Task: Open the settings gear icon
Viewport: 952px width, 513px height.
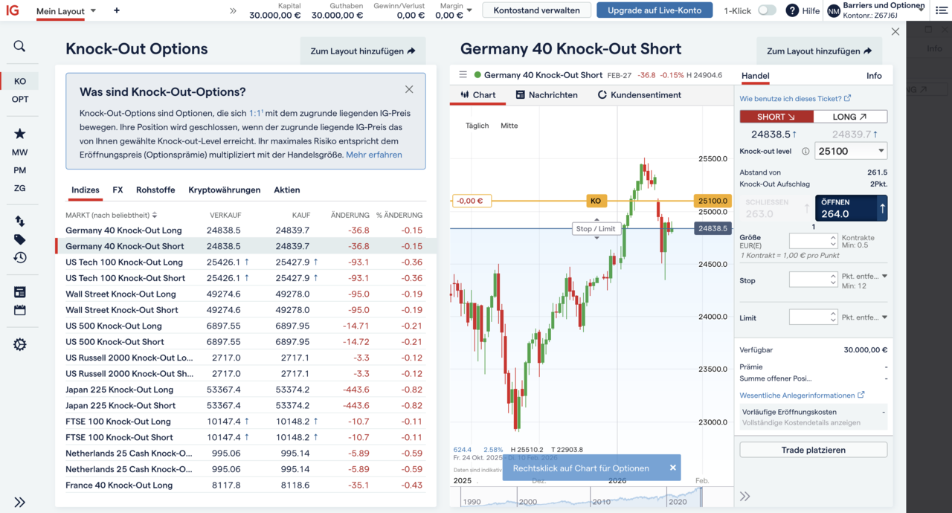Action: pos(20,343)
